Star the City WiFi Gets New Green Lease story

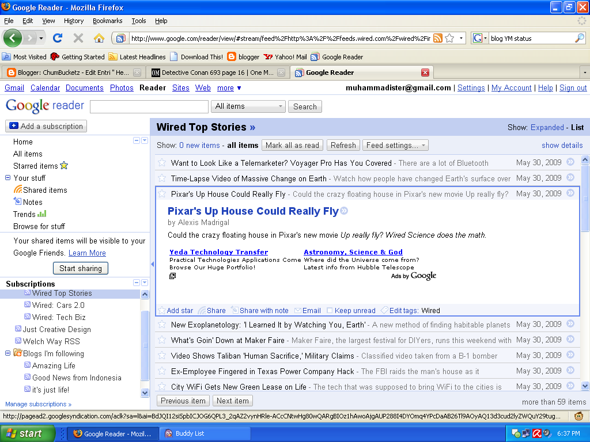coord(162,386)
